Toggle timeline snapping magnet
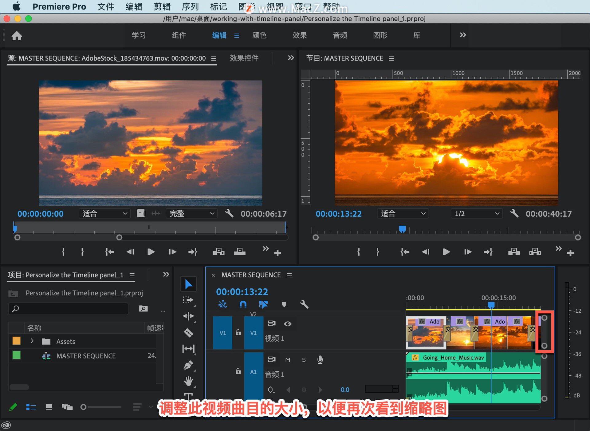The height and width of the screenshot is (431, 590). pyautogui.click(x=243, y=304)
